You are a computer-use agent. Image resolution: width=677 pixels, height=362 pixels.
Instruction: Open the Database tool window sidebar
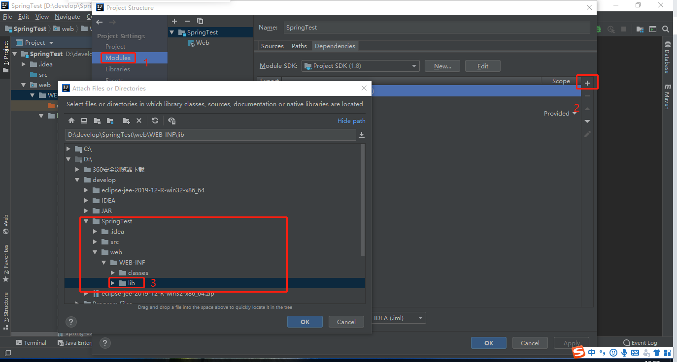[667, 58]
